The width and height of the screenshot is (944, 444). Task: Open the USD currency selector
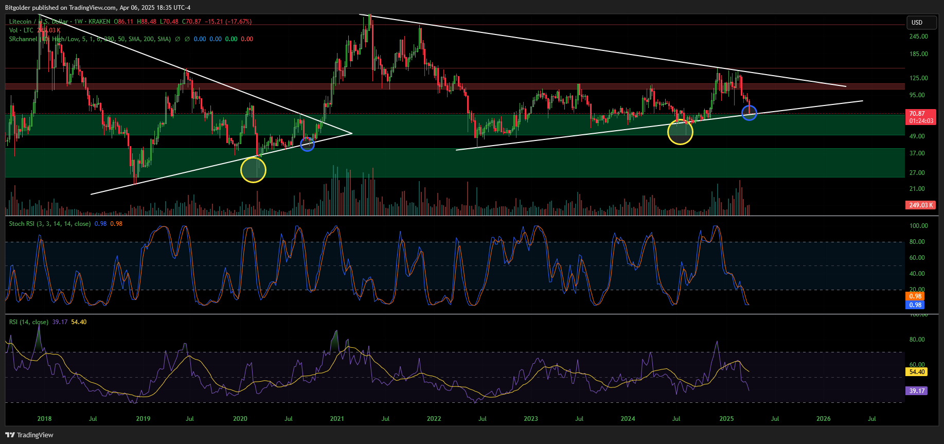pyautogui.click(x=921, y=23)
